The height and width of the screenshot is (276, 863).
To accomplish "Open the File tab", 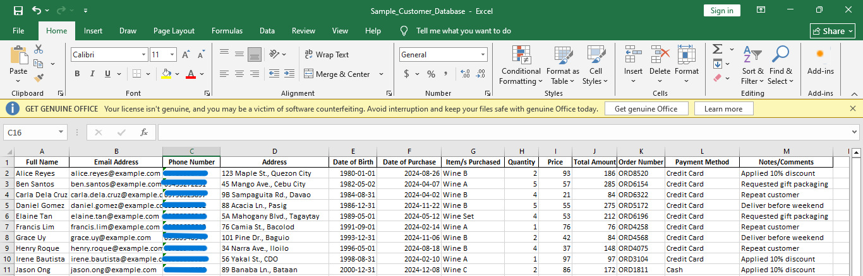I will coord(18,31).
